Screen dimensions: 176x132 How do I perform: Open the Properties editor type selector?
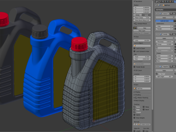coord(157,1)
